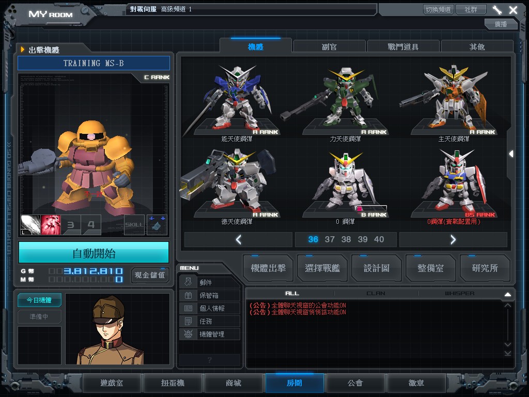The width and height of the screenshot is (529, 397).
Task: Click chat scrollbar up arrow
Action: (x=508, y=305)
